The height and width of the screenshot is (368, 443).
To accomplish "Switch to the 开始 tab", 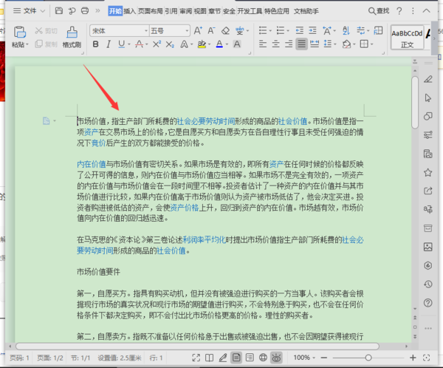I will 115,11.
